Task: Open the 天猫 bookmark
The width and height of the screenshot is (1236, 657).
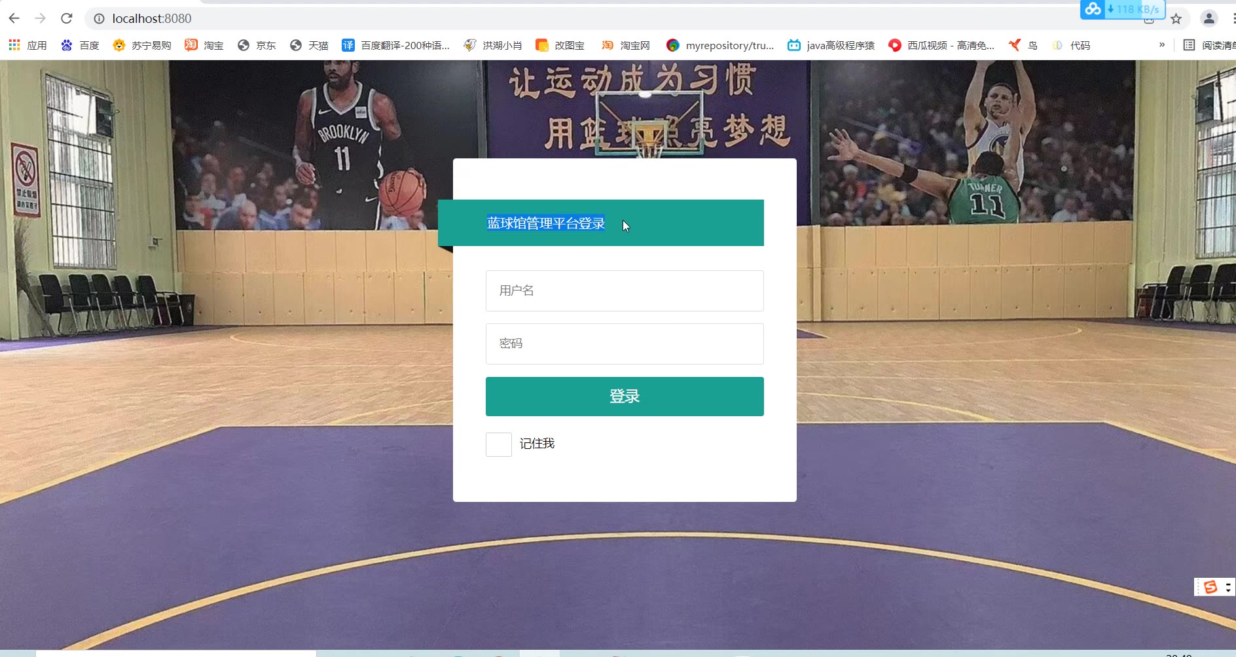Action: pyautogui.click(x=309, y=45)
